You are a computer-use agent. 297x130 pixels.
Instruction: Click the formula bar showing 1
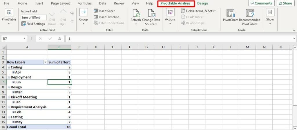point(179,39)
